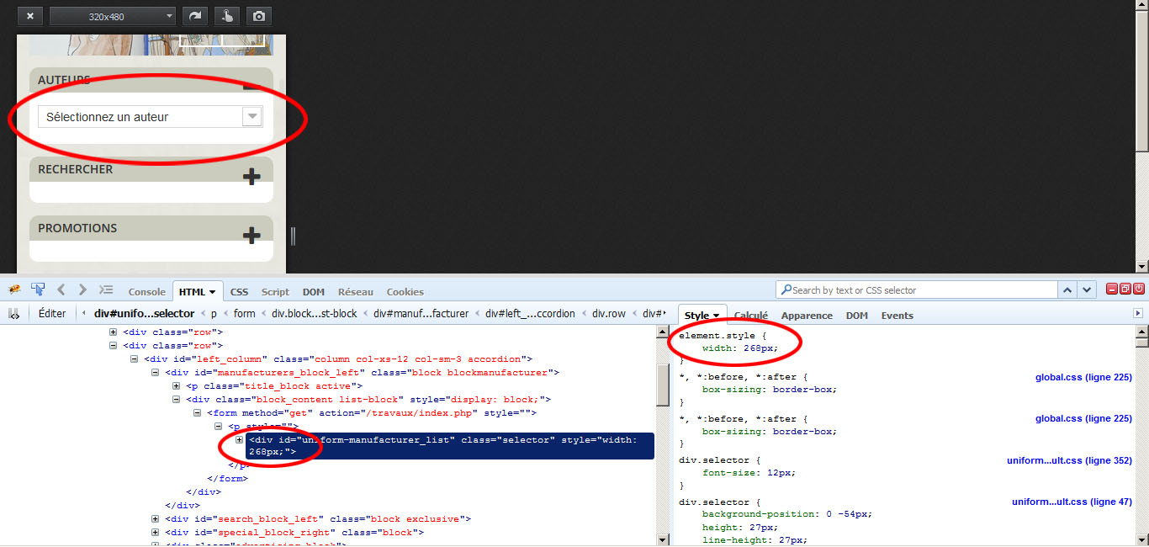The width and height of the screenshot is (1149, 547).
Task: Open the Firebug bug icon menu
Action: click(14, 290)
